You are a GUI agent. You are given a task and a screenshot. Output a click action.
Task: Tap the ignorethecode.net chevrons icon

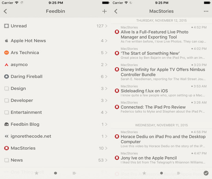[x=6, y=136]
